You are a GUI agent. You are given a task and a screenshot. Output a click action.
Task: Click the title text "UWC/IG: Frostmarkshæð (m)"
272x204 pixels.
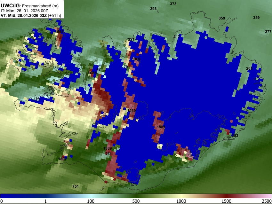click(30, 6)
